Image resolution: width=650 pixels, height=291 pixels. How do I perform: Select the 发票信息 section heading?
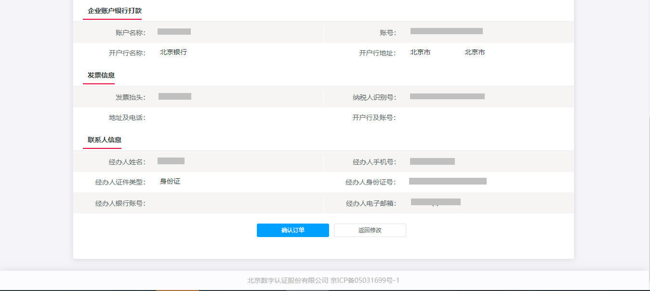pos(101,75)
